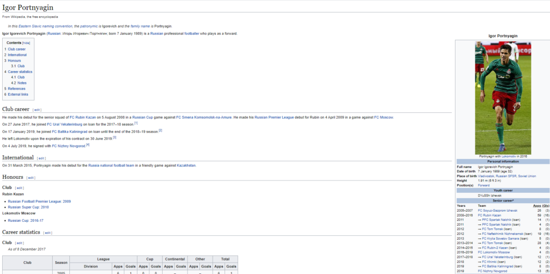Open citation [1] after 2017–18 season

click(136, 123)
